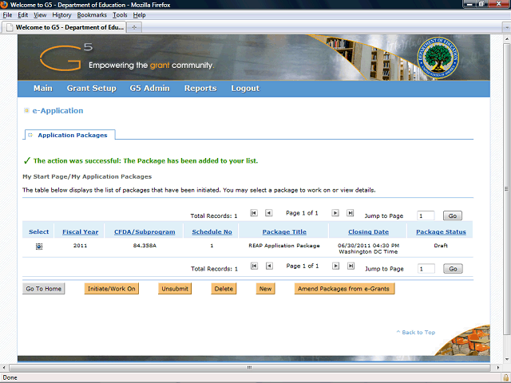Open the Bookmarks menu
Screen dimensions: 511x383
(92, 15)
